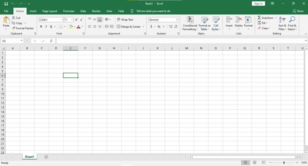
Task: Select Normal view icon in status bar
Action: 245,163
